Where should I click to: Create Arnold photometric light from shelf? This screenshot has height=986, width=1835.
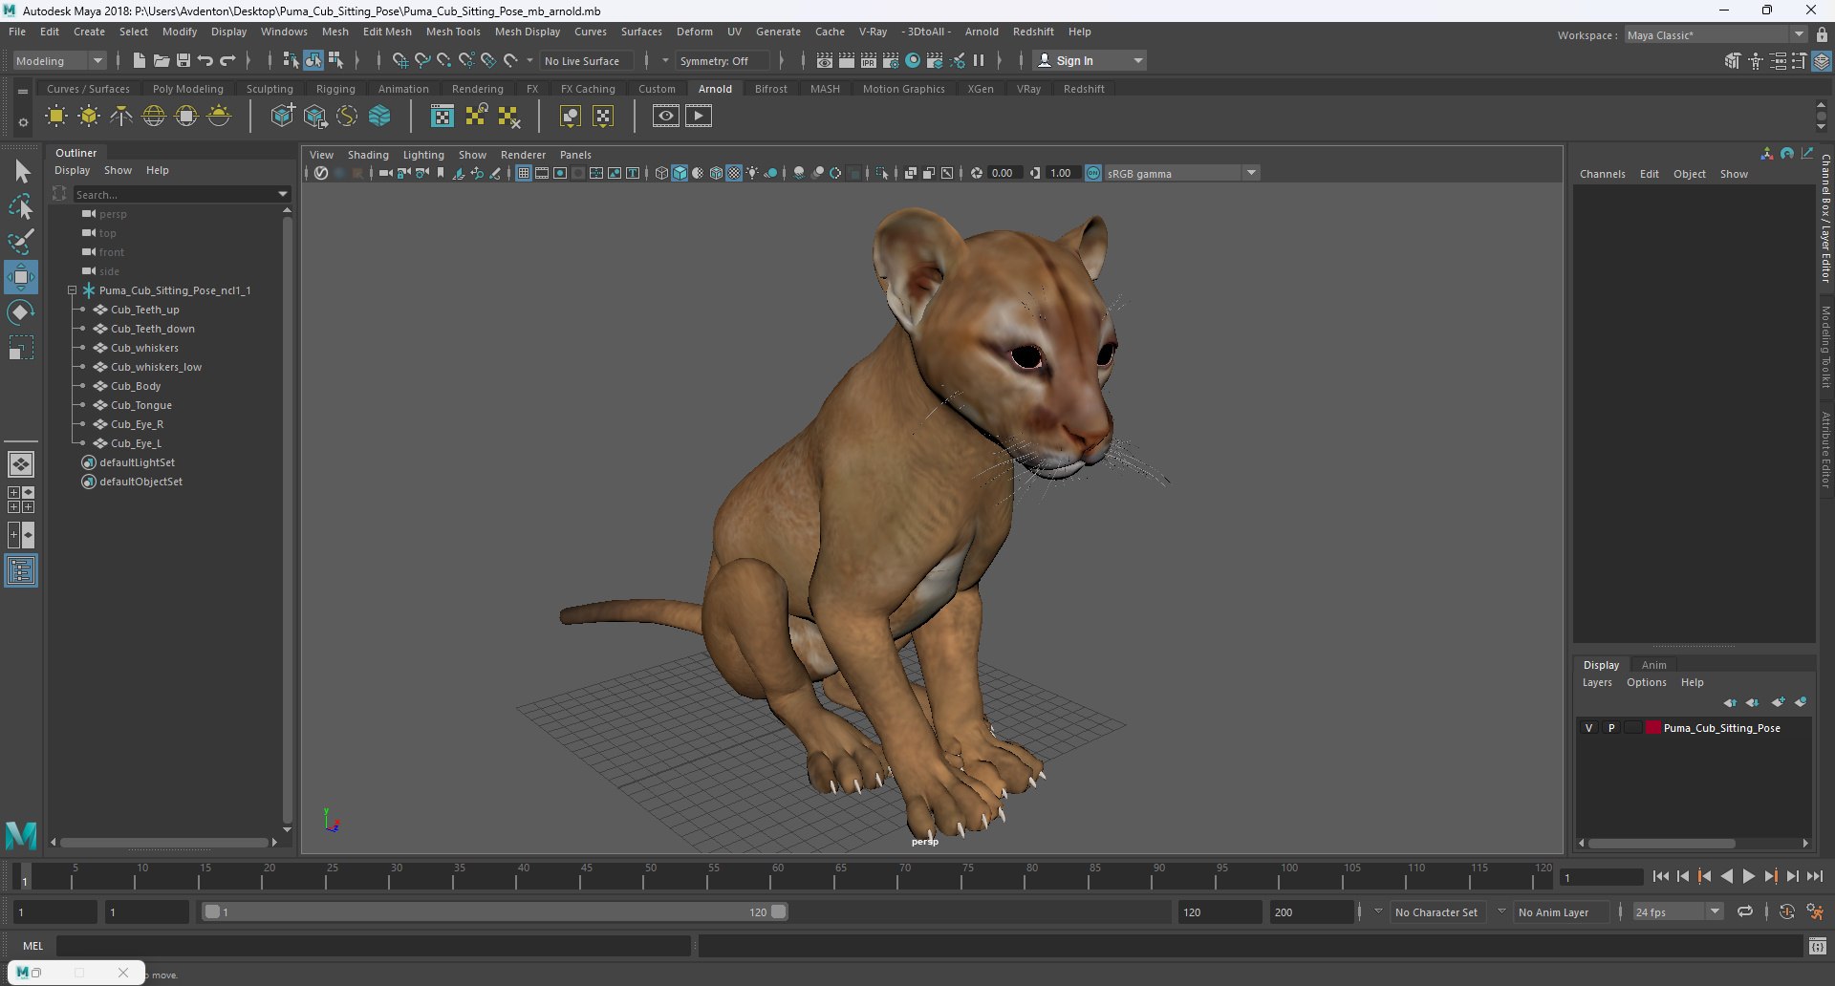pyautogui.click(x=121, y=117)
